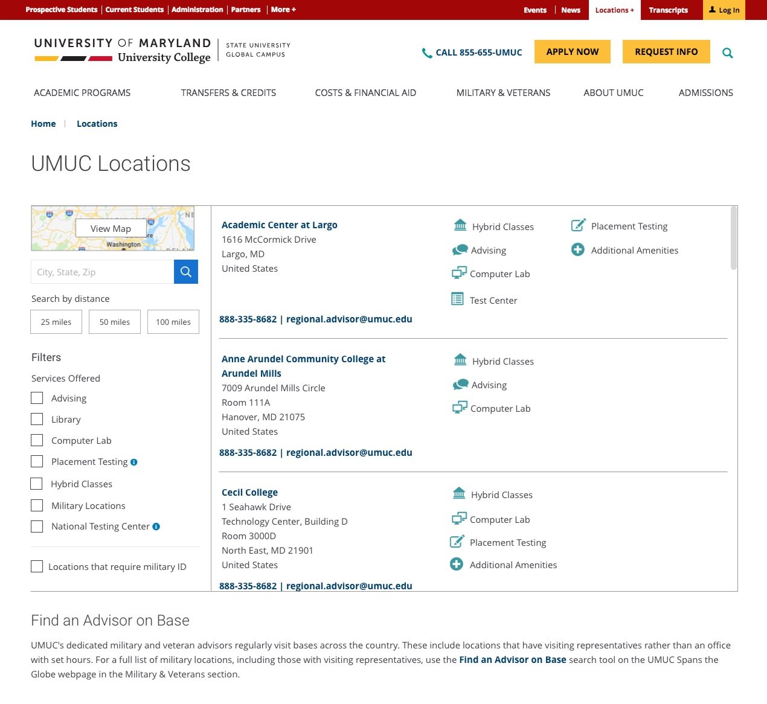Click the Test Center icon for Largo
The width and height of the screenshot is (767, 704).
(x=458, y=299)
